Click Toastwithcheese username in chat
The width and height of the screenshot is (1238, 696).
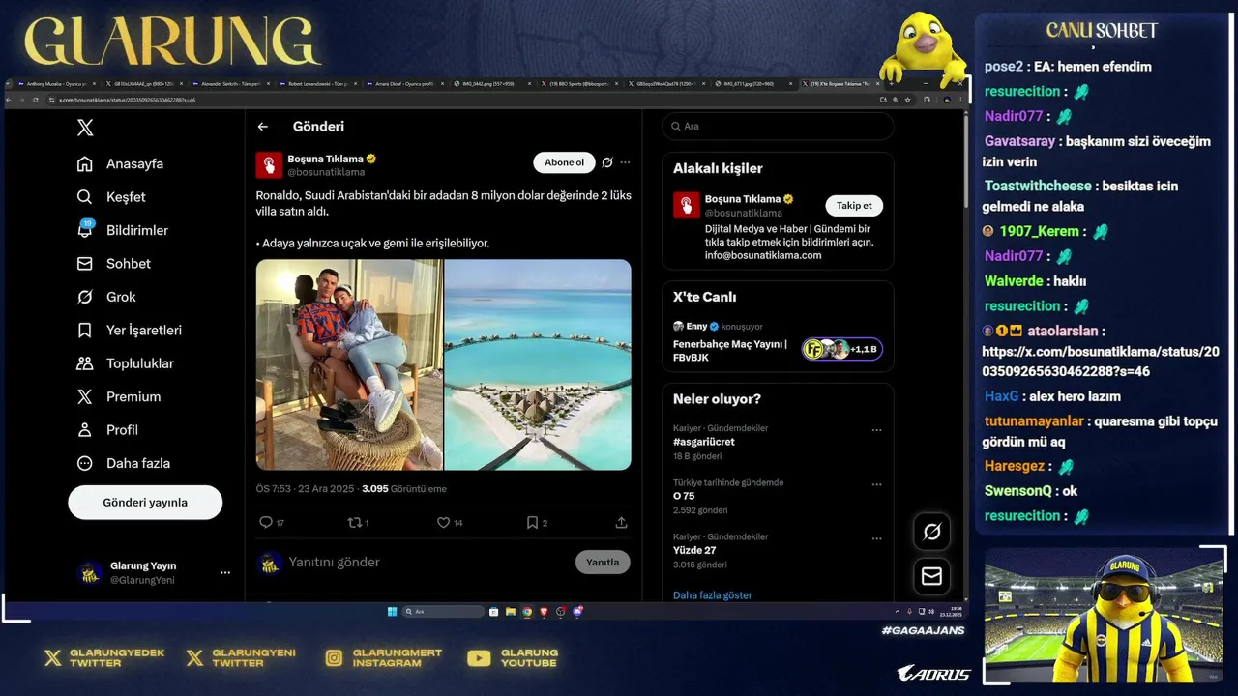point(1038,186)
